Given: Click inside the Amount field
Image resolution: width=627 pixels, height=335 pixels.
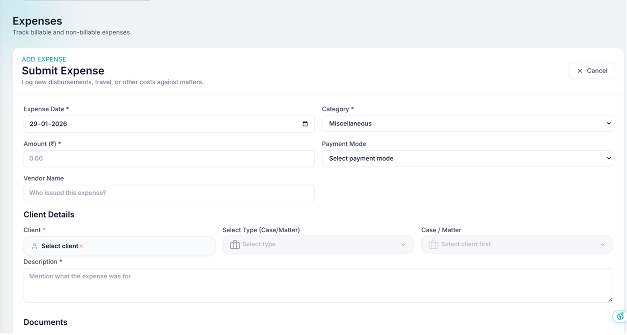Looking at the screenshot, I should (x=169, y=158).
